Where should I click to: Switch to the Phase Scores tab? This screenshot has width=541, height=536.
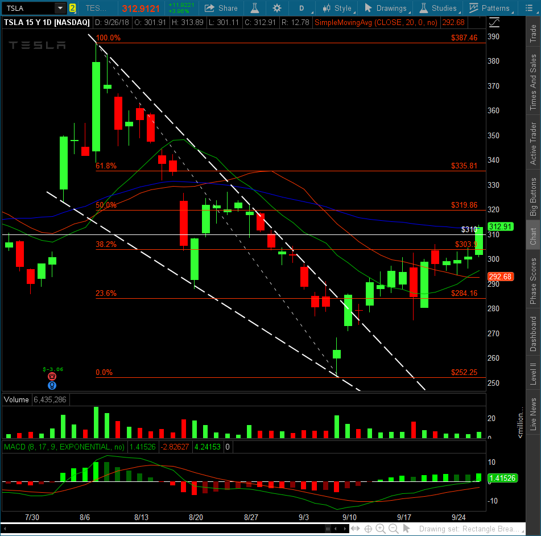tap(533, 281)
